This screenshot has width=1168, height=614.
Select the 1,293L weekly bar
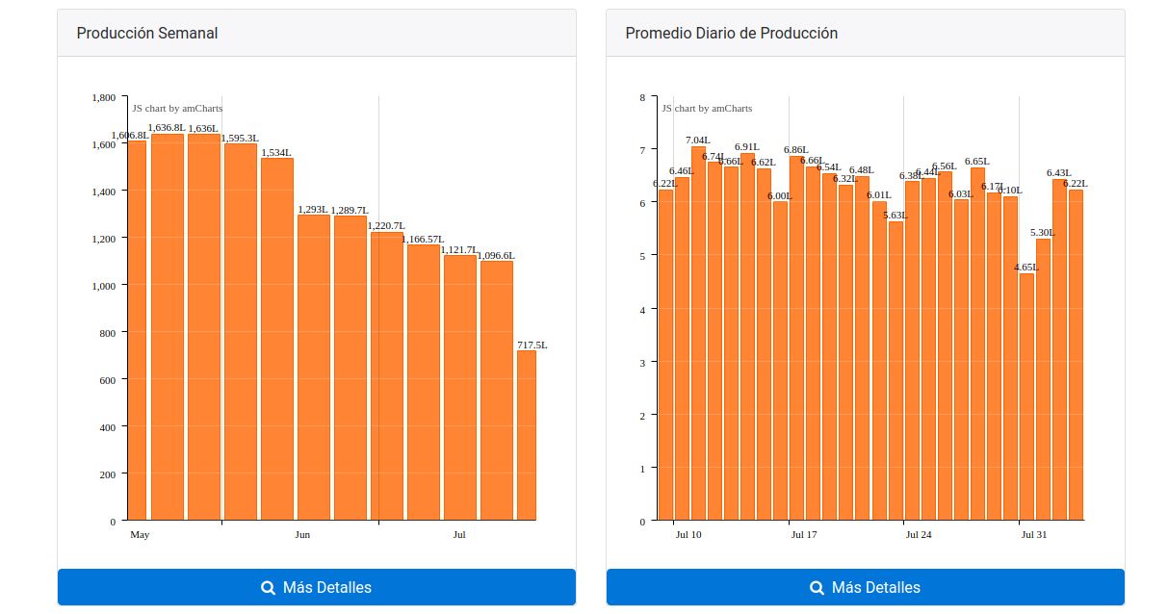pyautogui.click(x=314, y=368)
